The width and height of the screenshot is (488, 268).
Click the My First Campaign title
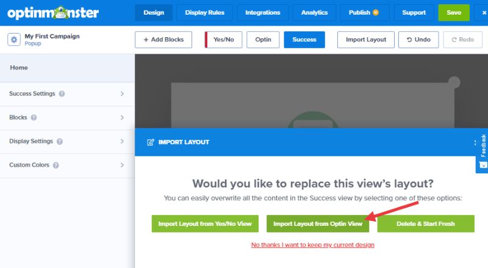(52, 36)
